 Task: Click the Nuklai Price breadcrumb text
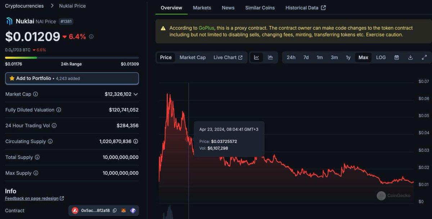point(72,6)
